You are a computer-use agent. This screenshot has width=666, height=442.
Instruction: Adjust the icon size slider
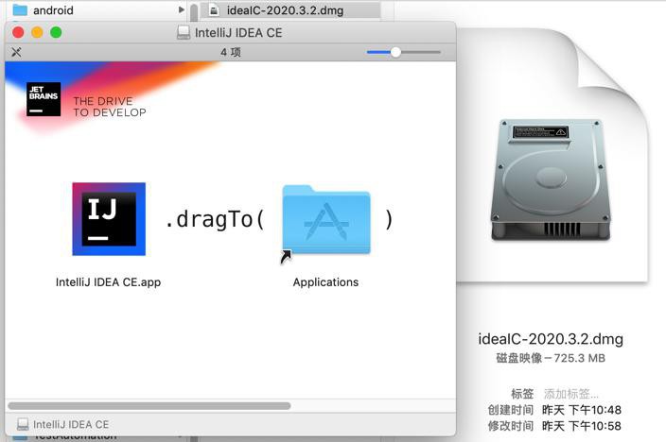(x=404, y=52)
